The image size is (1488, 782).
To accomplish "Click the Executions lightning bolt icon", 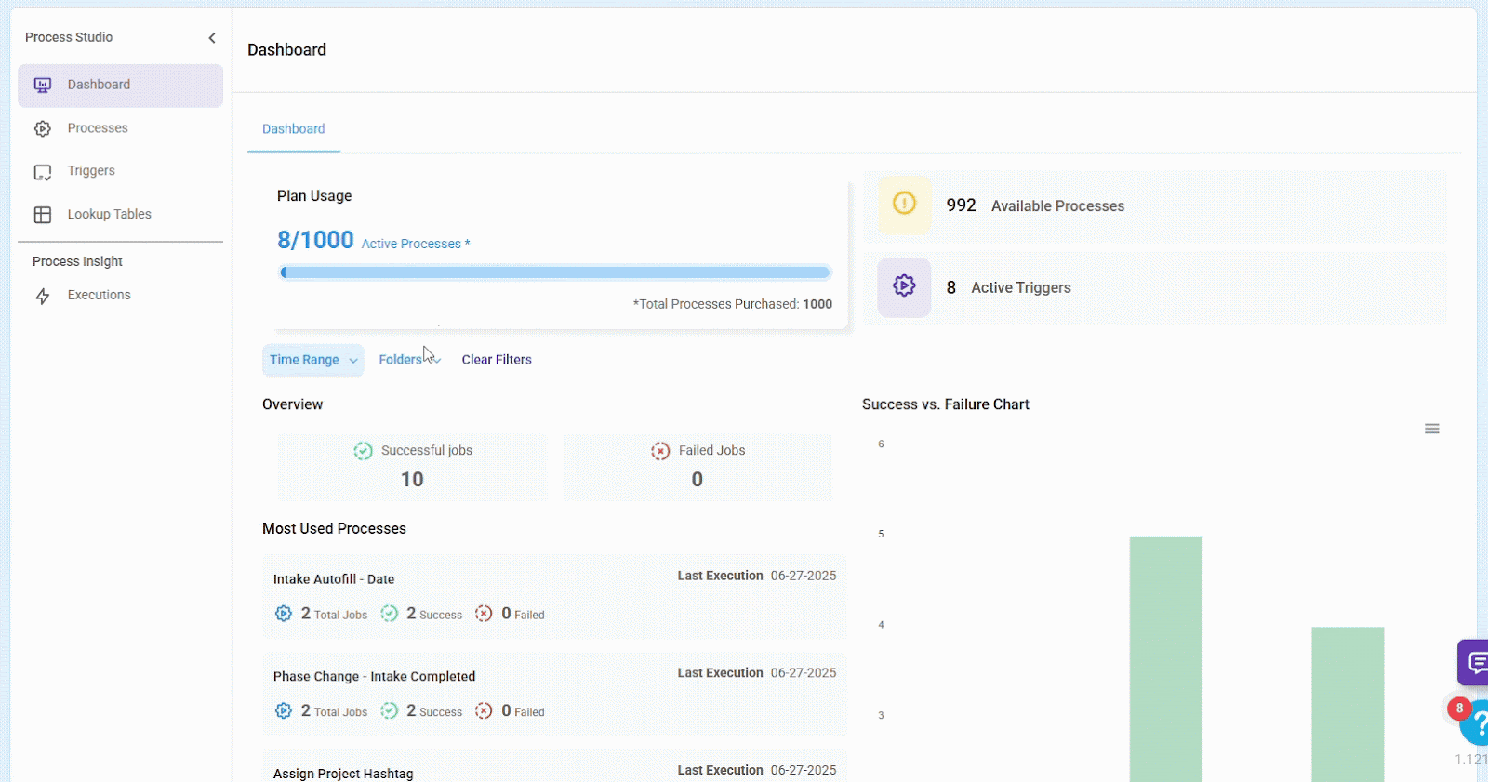I will [43, 296].
